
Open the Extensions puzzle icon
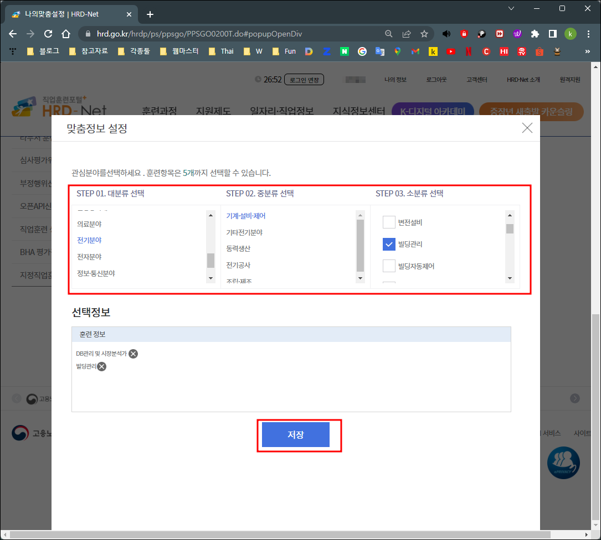pyautogui.click(x=535, y=34)
